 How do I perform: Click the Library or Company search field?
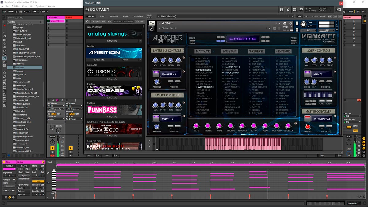[123, 21]
